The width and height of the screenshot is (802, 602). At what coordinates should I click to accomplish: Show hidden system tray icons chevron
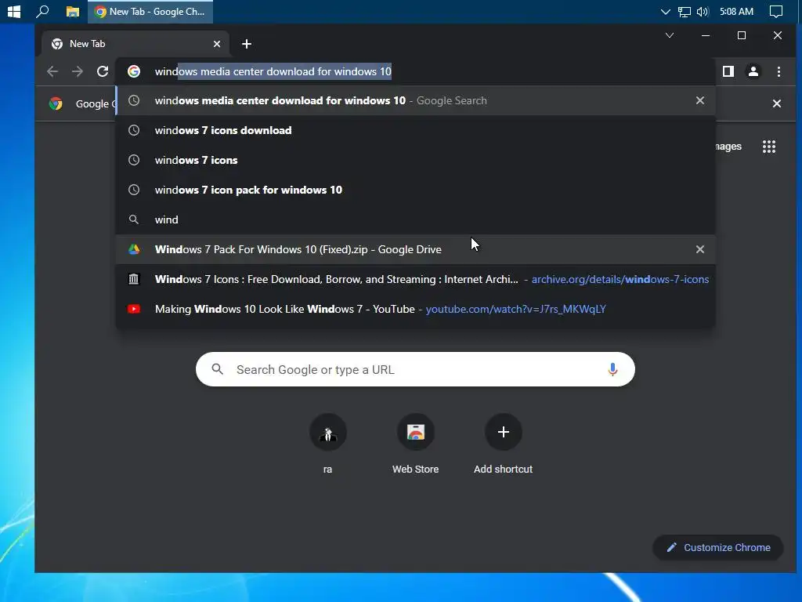665,11
